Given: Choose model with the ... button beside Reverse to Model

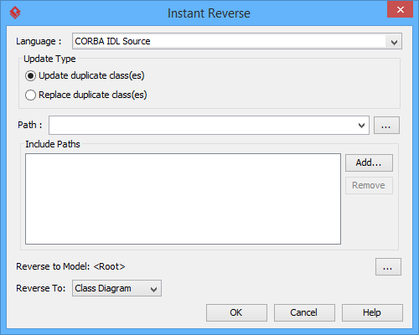Looking at the screenshot, I should 388,267.
